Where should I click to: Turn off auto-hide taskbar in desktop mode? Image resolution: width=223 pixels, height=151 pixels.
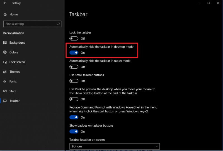(x=74, y=53)
